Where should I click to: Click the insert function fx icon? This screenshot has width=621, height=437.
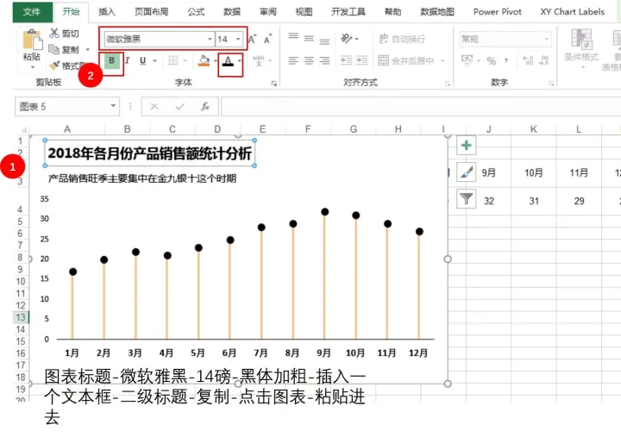click(x=205, y=107)
